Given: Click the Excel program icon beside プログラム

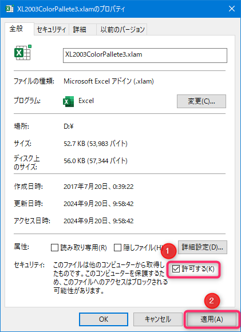Looking at the screenshot, I should click(x=68, y=101).
